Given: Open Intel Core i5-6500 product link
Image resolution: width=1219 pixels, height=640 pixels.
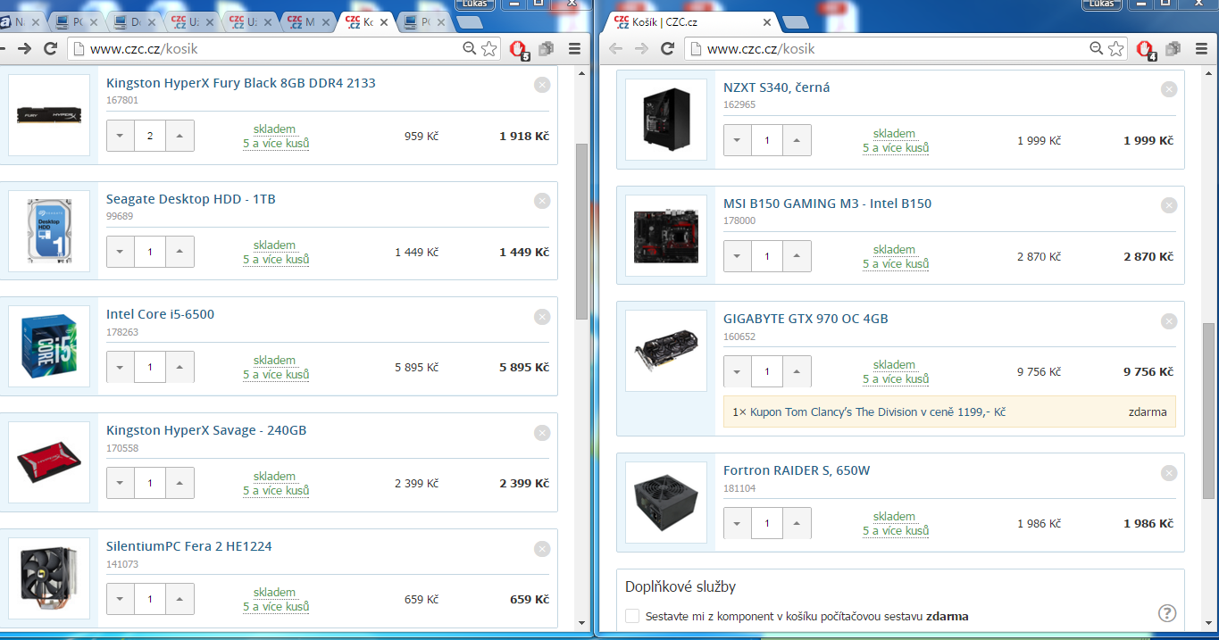Looking at the screenshot, I should pyautogui.click(x=160, y=314).
